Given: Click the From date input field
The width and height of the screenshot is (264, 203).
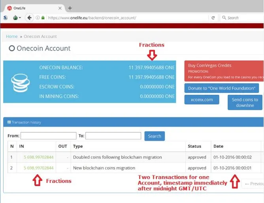Looking at the screenshot, I should [49, 136].
